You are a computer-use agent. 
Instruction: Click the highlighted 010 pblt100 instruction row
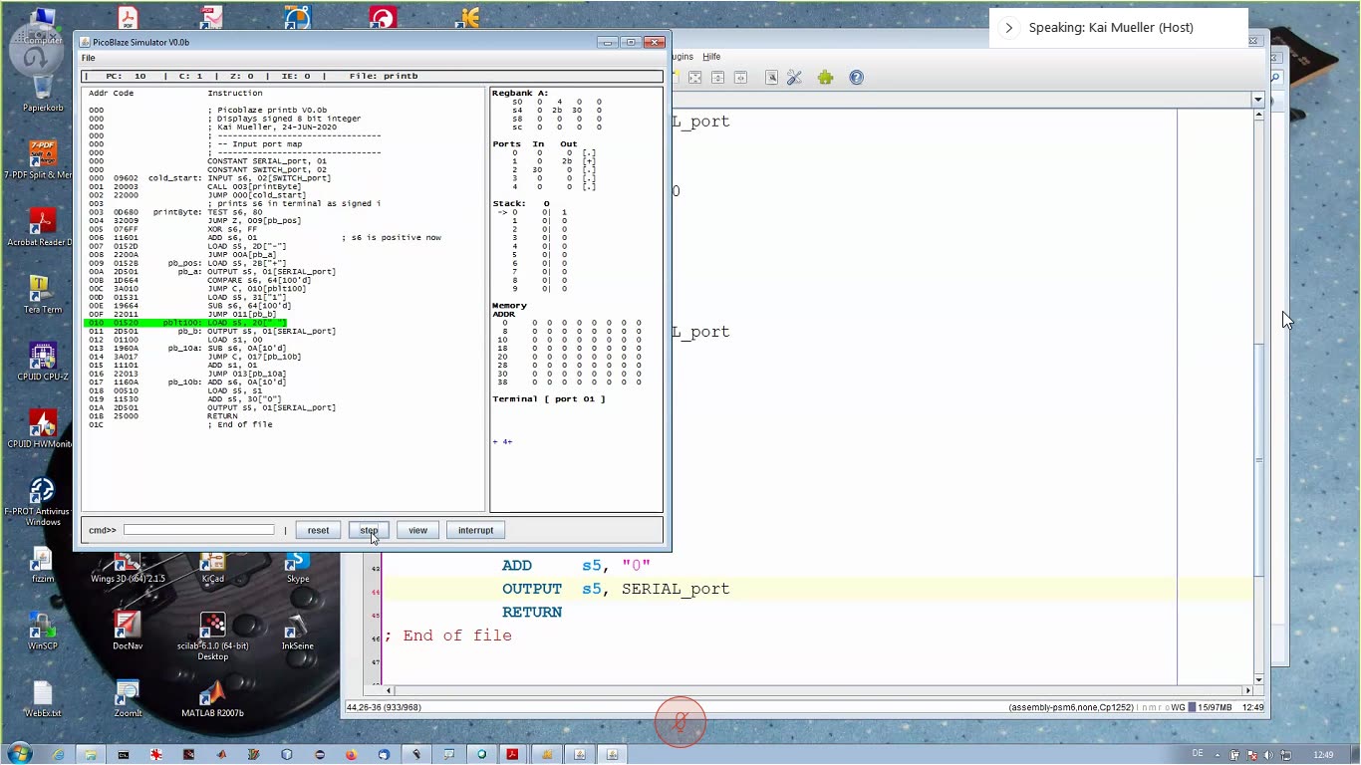point(184,323)
